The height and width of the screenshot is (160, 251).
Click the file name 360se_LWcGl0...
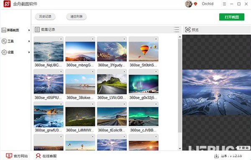(x=112, y=97)
